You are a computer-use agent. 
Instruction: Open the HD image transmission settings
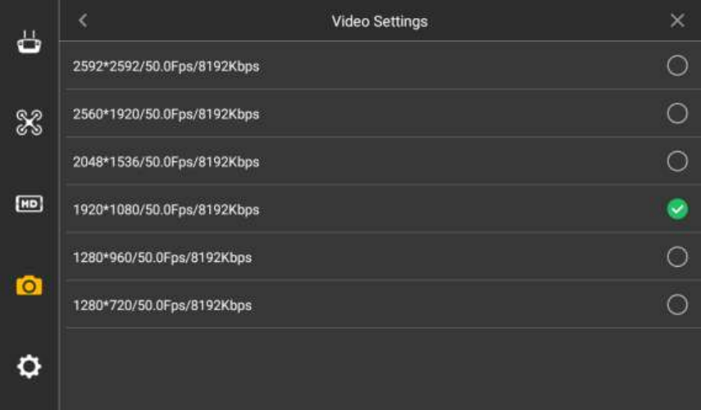(29, 204)
